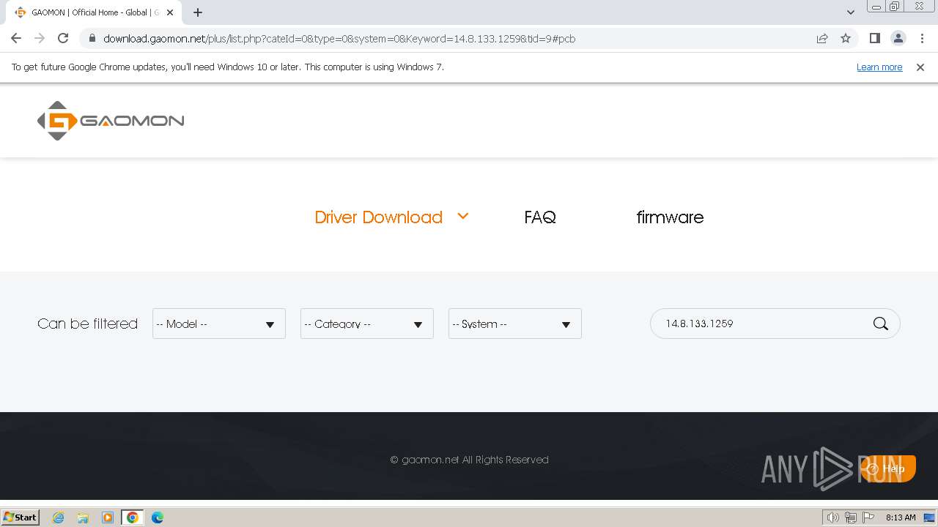The width and height of the screenshot is (938, 527).
Task: Expand the Driver Download chevron
Action: (x=462, y=217)
